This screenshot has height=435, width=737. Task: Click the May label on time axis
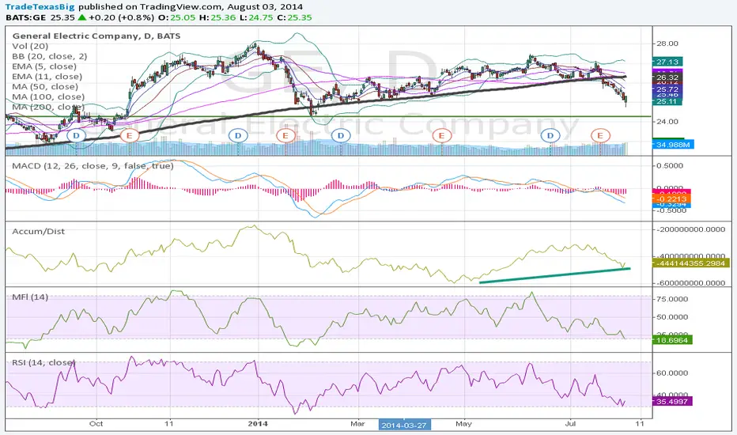(x=463, y=424)
